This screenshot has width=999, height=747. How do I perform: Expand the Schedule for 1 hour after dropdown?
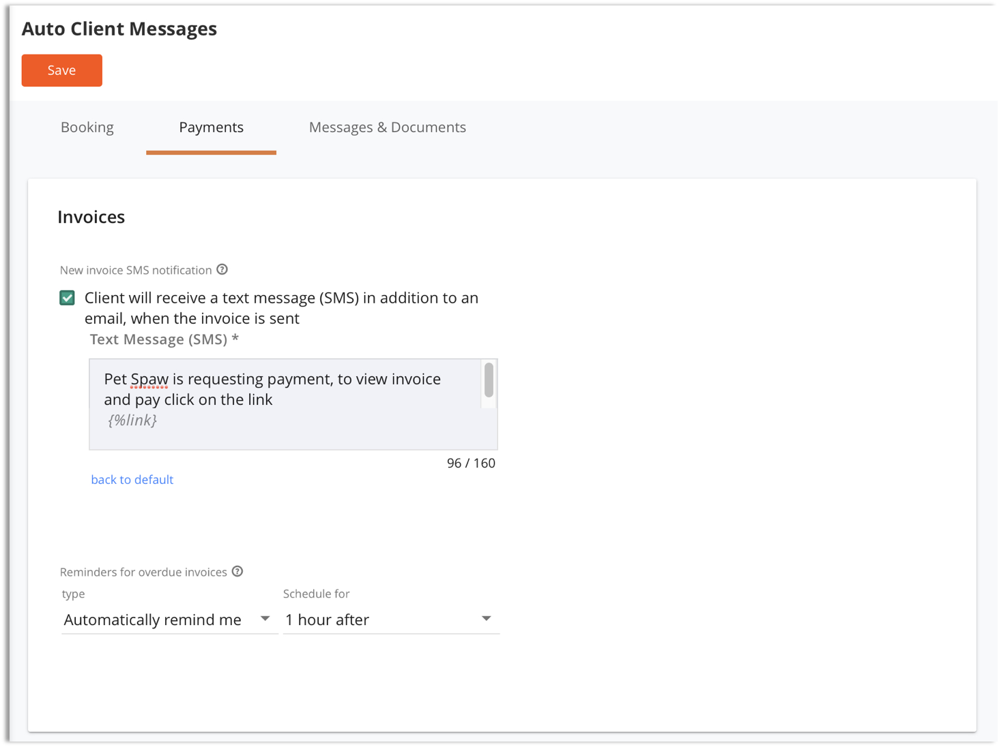click(x=391, y=620)
